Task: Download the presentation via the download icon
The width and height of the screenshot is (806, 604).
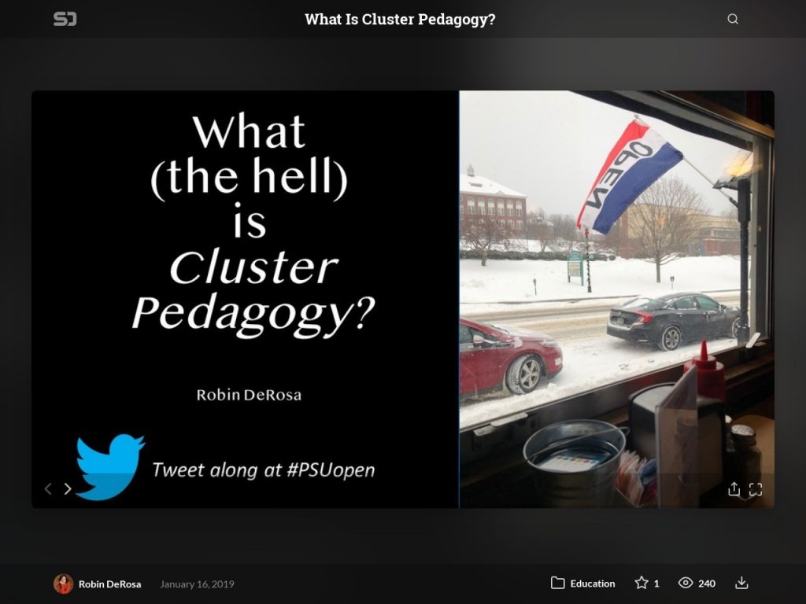Action: point(741,584)
